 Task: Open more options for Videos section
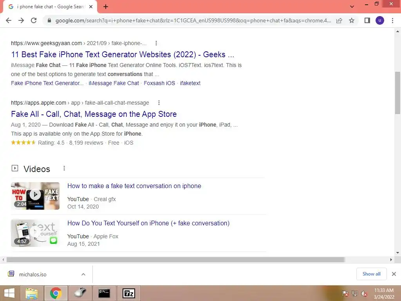(x=64, y=168)
